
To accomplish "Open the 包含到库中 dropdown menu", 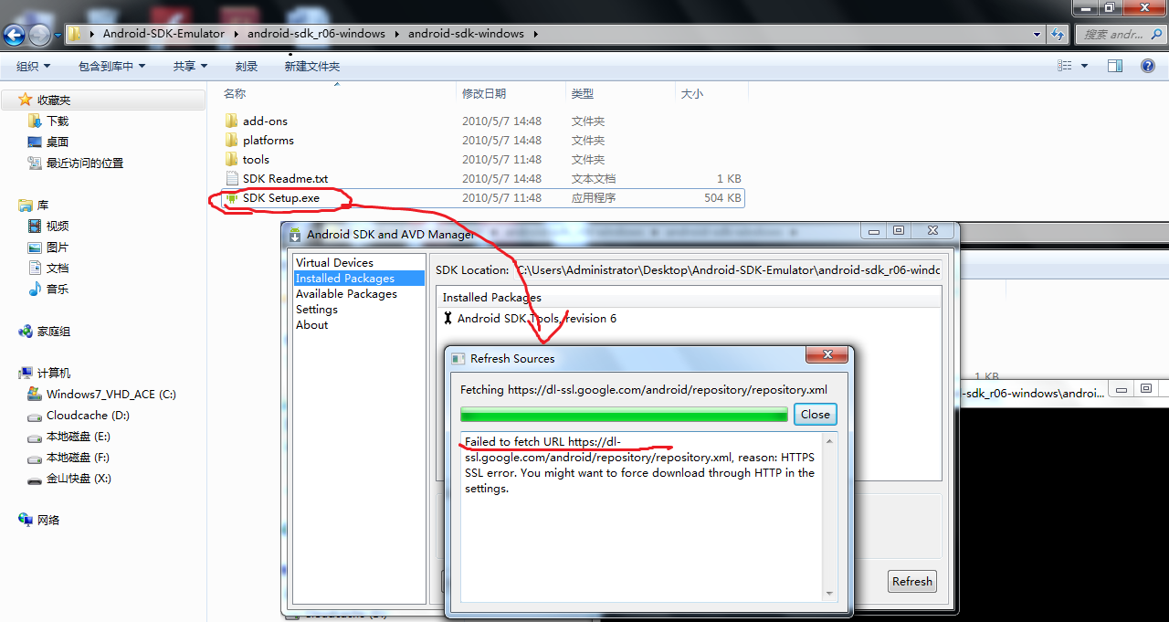I will [x=112, y=66].
